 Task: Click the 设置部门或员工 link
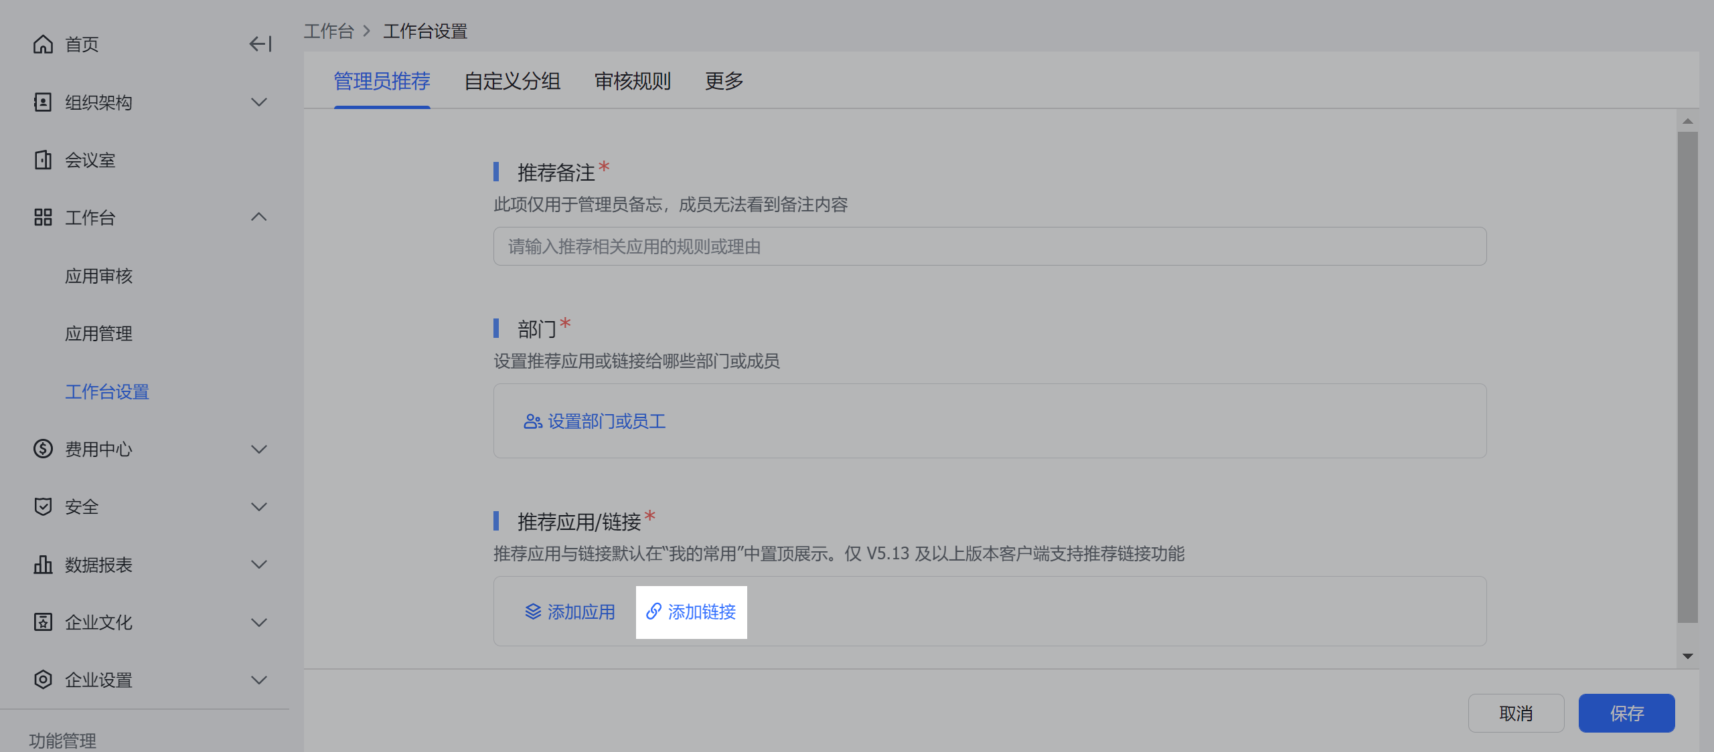595,421
